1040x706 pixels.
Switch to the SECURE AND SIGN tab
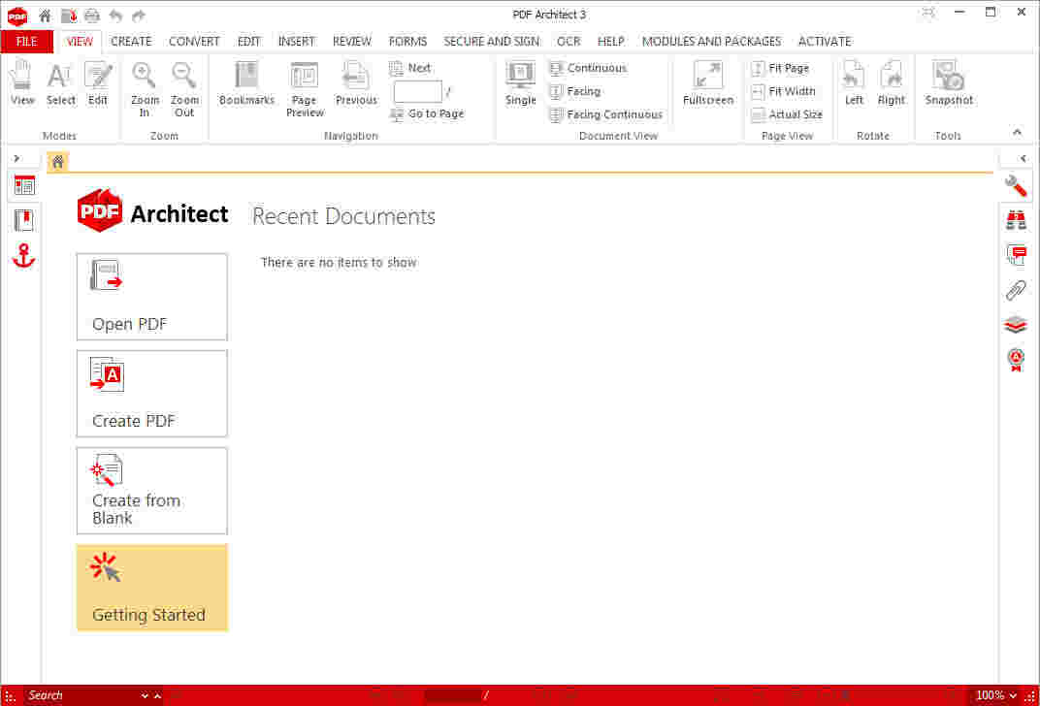492,41
